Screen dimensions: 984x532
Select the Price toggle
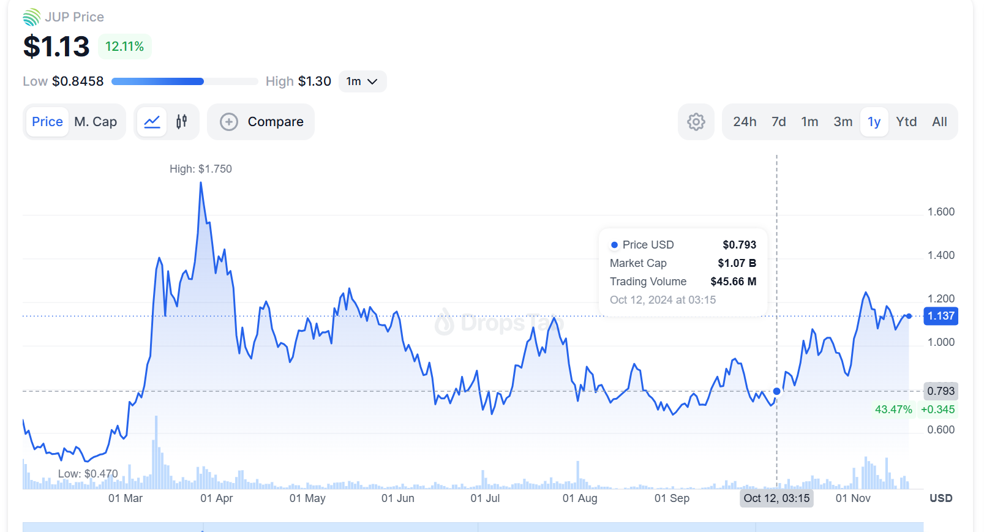47,122
